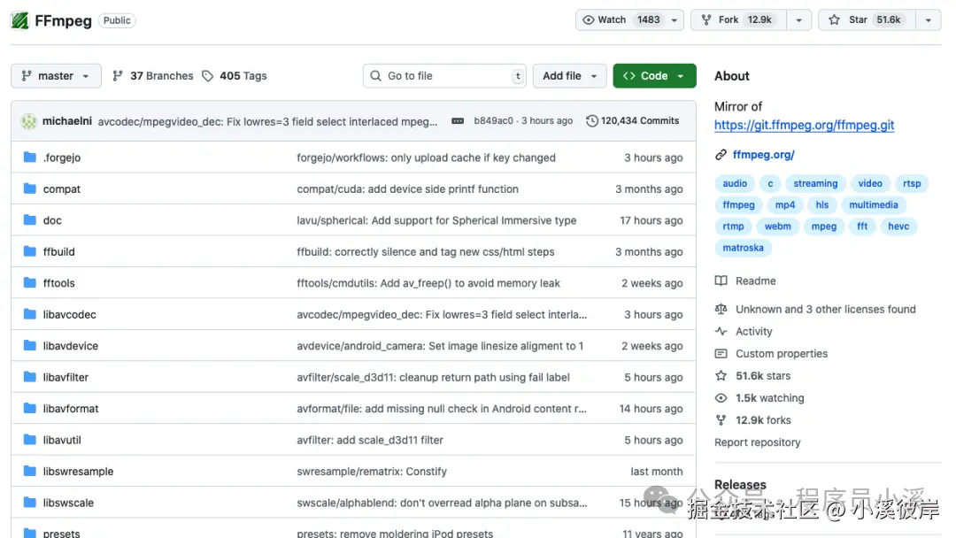Click the libavdevice folder icon
Image resolution: width=956 pixels, height=538 pixels.
(x=30, y=345)
